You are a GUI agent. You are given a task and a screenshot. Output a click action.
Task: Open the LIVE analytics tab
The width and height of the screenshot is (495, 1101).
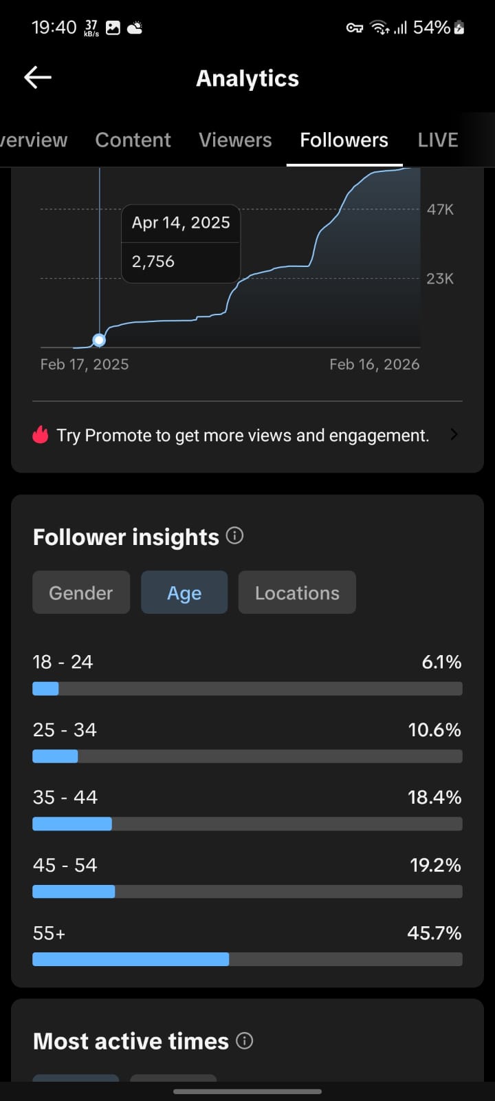click(x=437, y=140)
